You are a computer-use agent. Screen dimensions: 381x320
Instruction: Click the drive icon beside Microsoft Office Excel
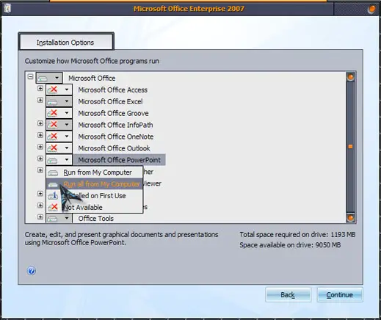coord(52,102)
